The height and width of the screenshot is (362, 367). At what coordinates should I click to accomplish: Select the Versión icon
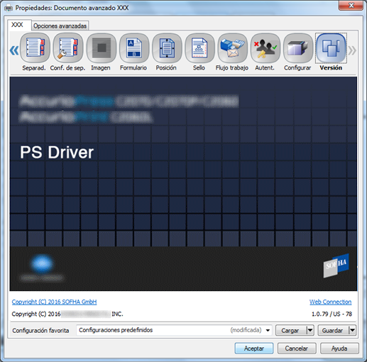[331, 48]
